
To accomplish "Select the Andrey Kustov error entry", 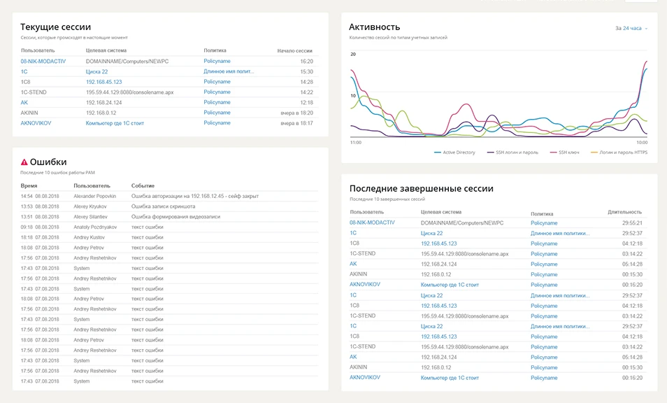I will pyautogui.click(x=89, y=237).
